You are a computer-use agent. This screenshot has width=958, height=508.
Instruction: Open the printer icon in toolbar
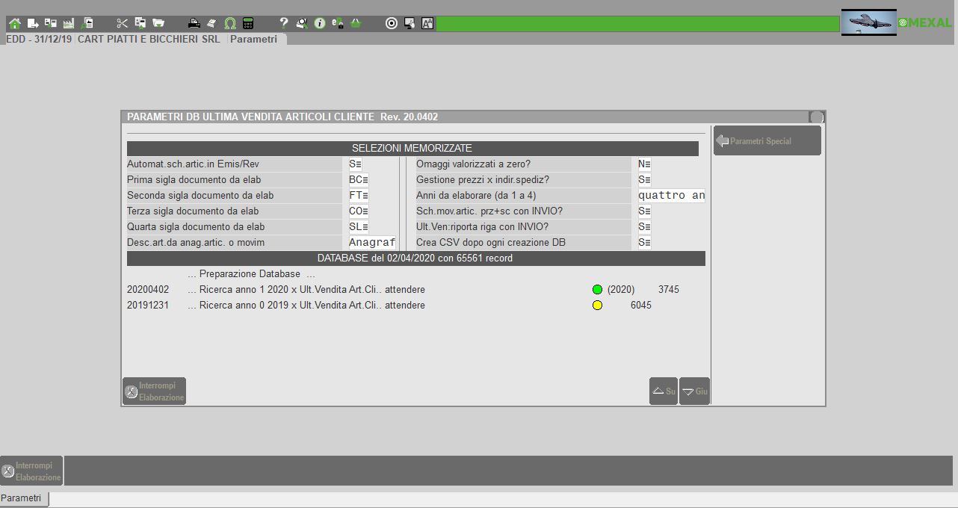[x=194, y=23]
